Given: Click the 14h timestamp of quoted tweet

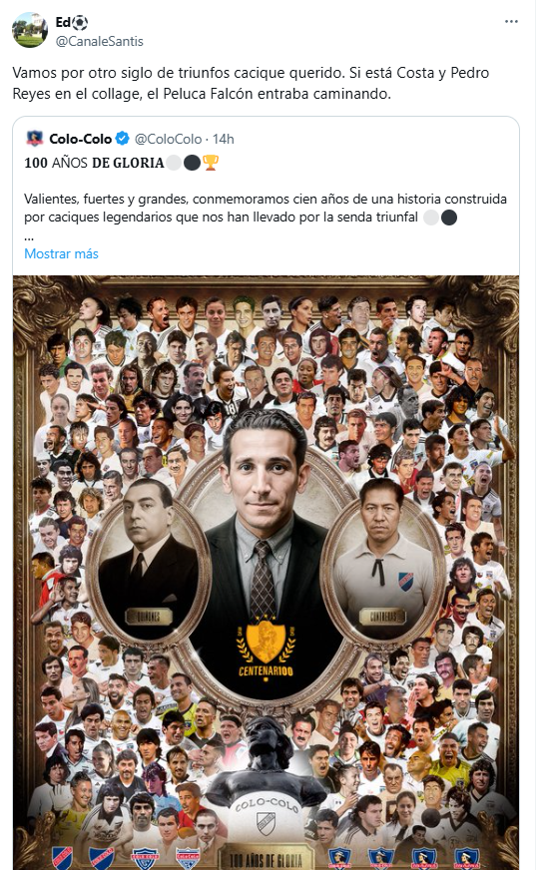Looking at the screenshot, I should click(224, 139).
